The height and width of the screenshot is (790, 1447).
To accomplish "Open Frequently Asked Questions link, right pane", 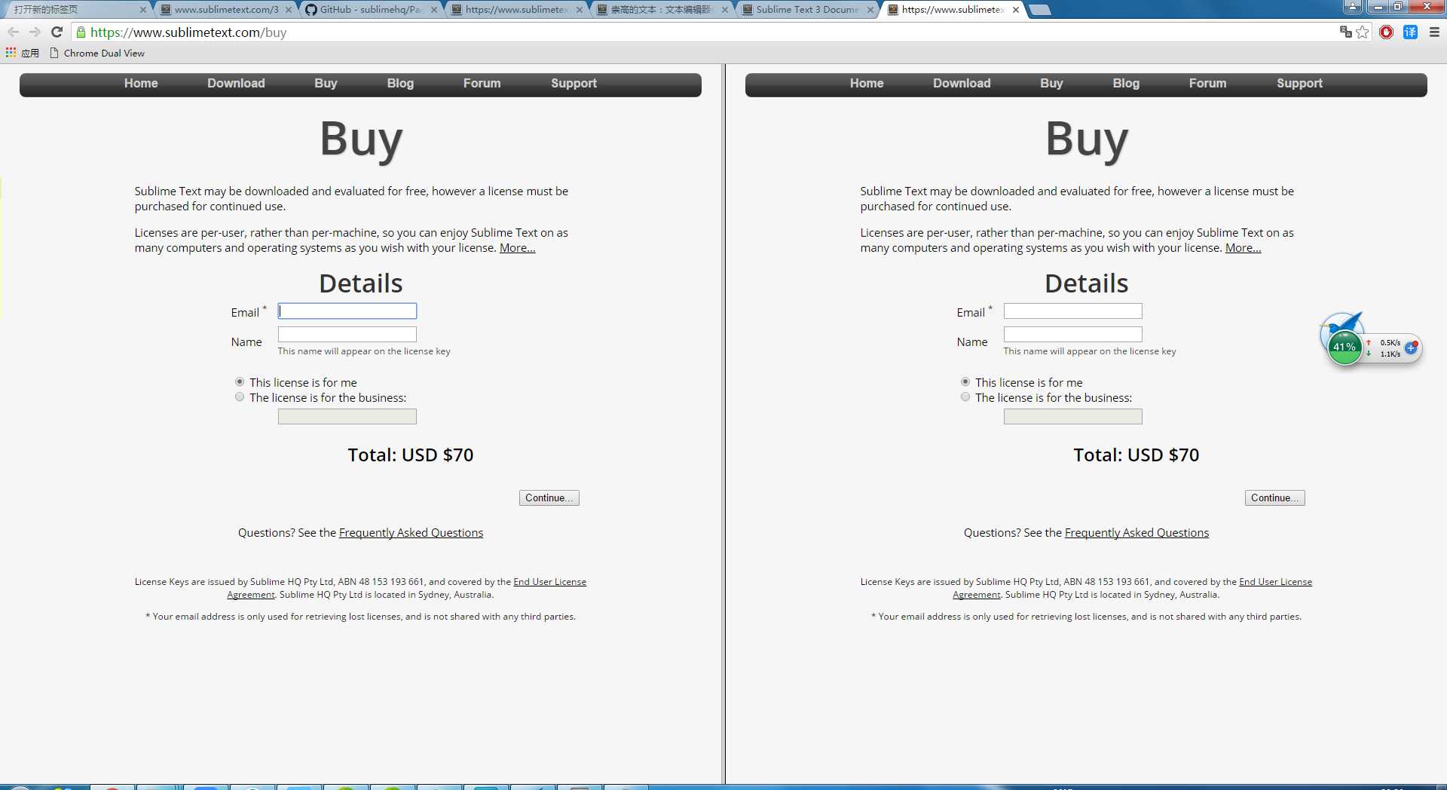I will [1136, 533].
